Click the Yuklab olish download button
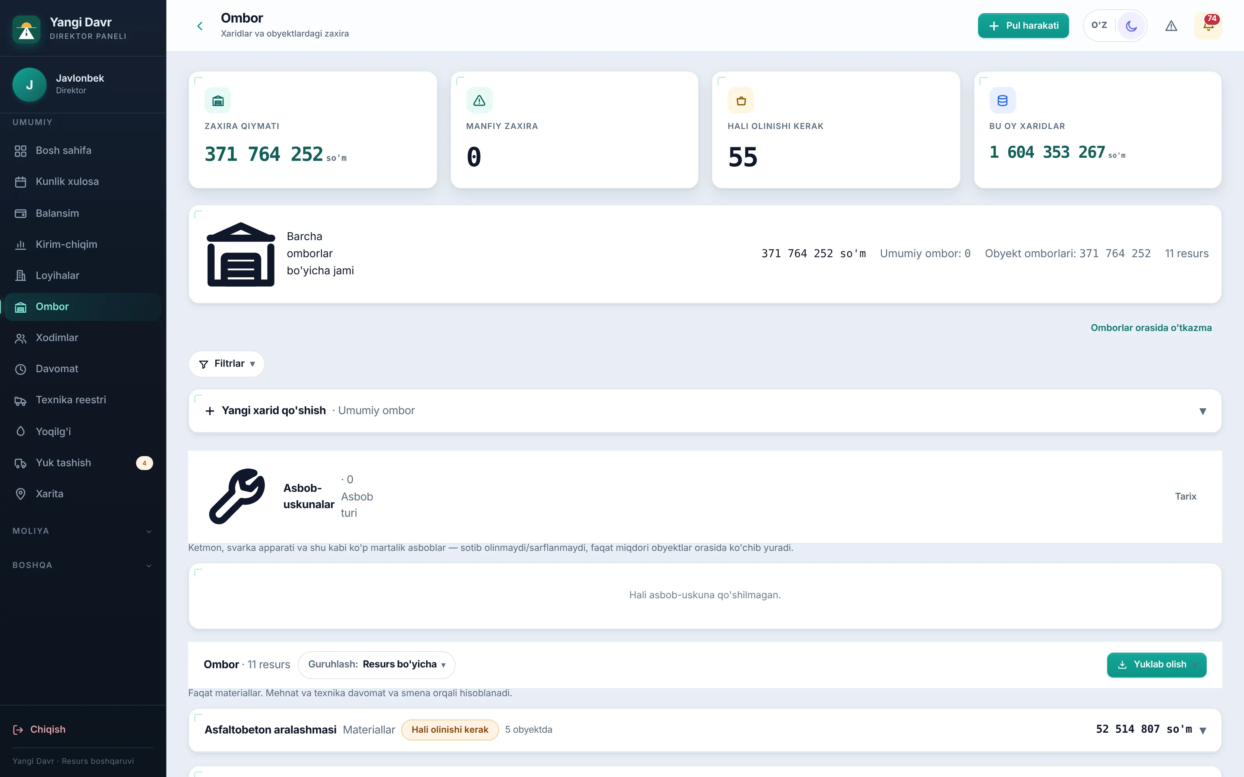The image size is (1244, 777). pos(1157,665)
